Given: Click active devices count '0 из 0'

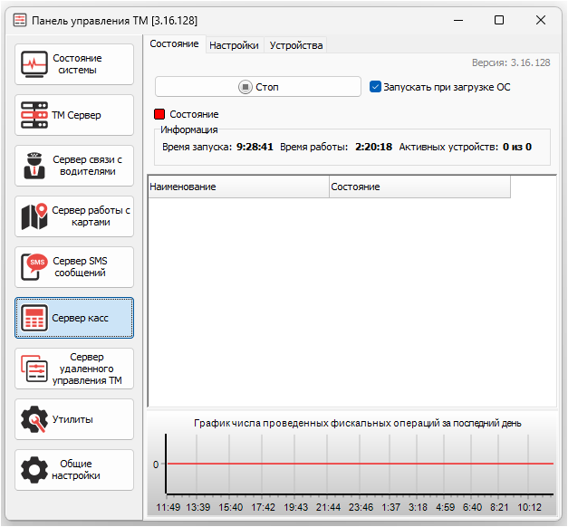Looking at the screenshot, I should 517,147.
